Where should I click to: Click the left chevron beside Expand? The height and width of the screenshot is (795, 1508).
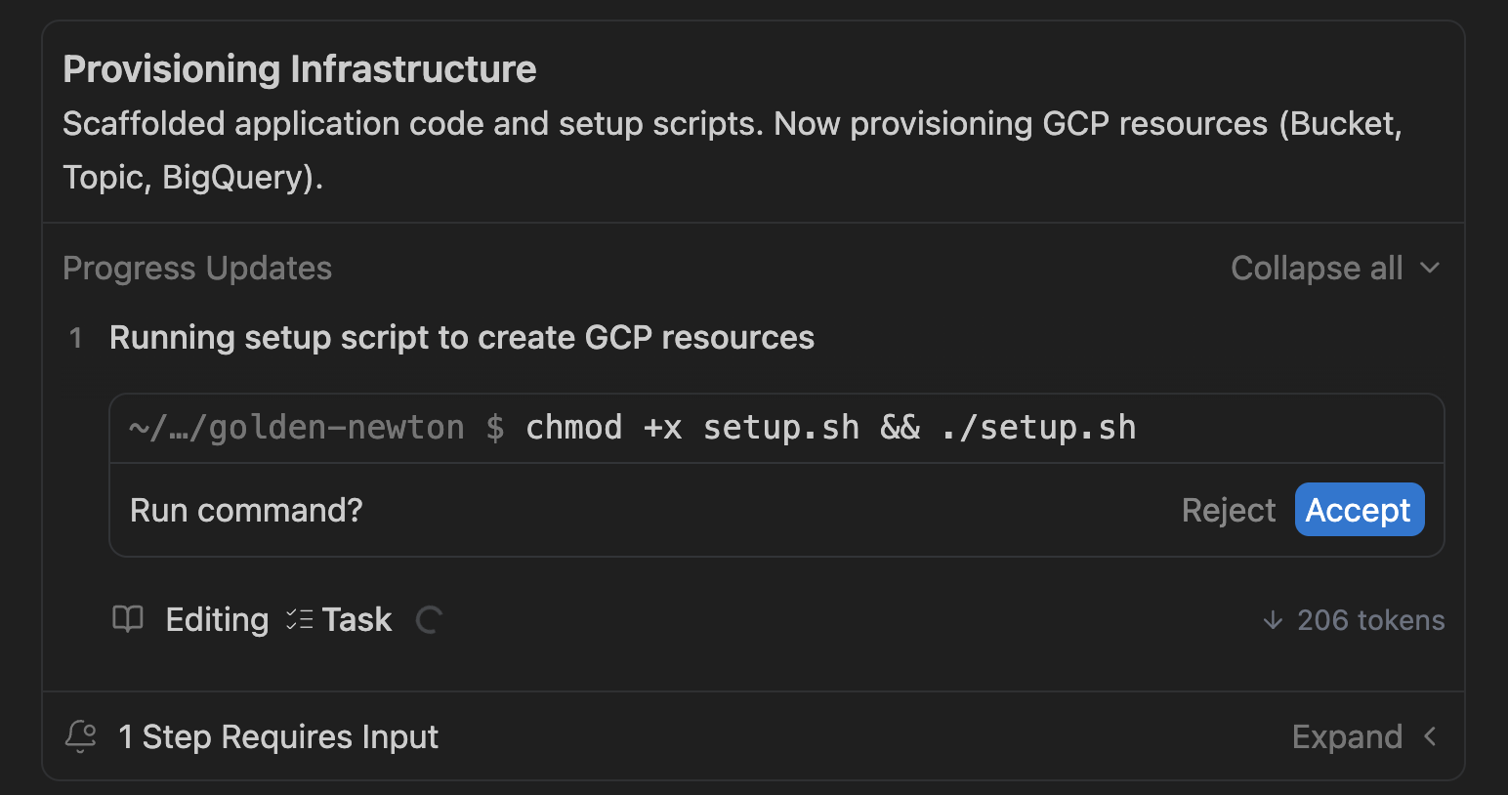pos(1430,736)
